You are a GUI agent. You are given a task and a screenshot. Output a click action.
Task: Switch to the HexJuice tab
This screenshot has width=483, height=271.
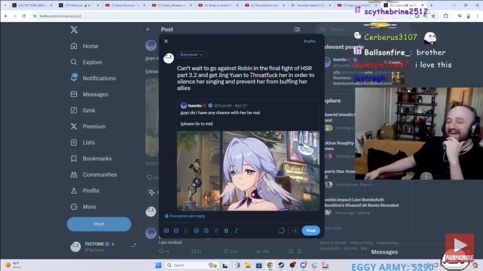[78, 5]
